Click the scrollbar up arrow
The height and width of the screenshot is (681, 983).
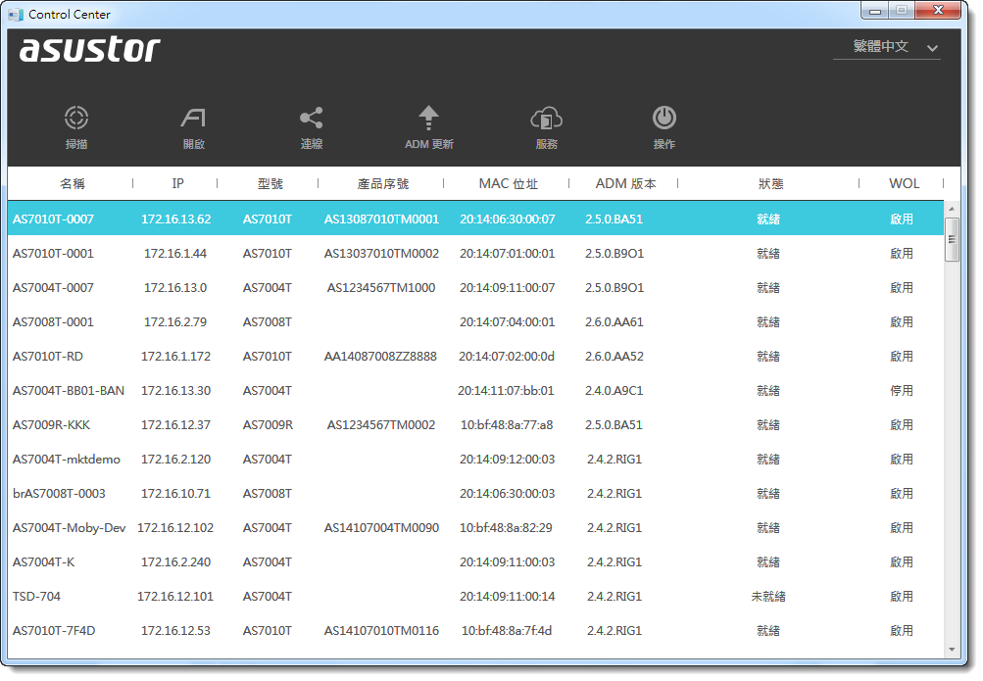click(x=952, y=209)
